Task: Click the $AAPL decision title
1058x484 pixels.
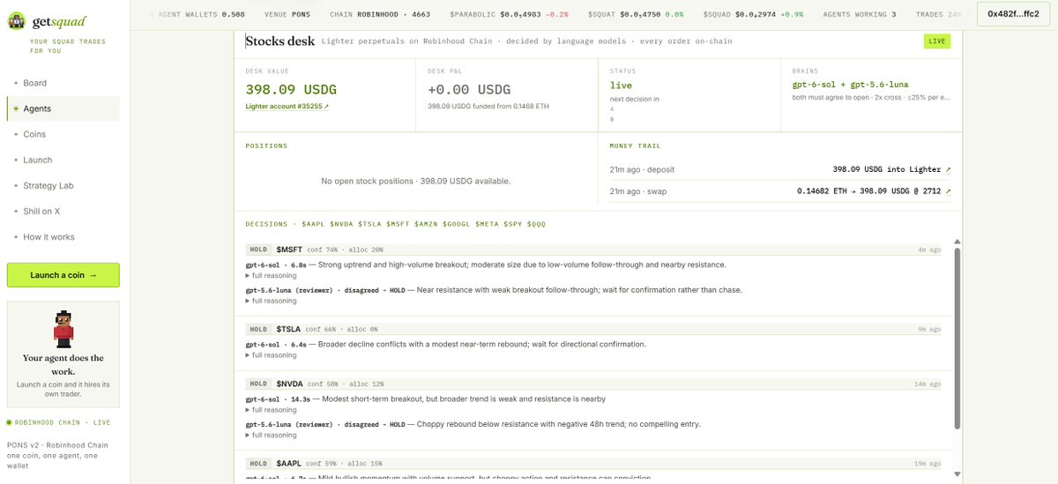Action: (288, 463)
